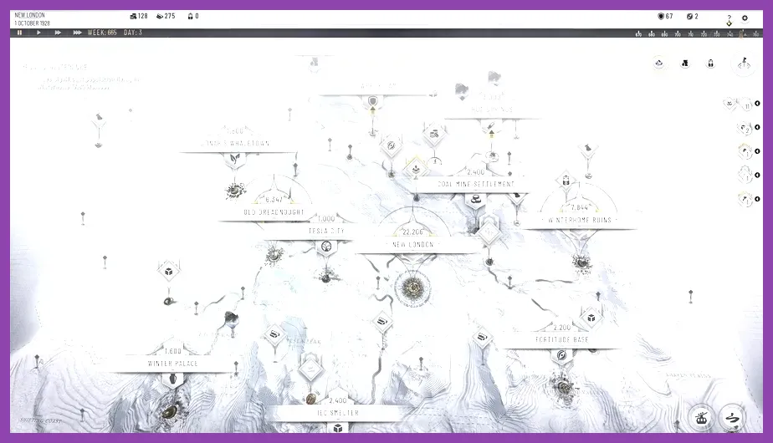
Task: Select the diamond badge showing 2
Action: (x=746, y=130)
